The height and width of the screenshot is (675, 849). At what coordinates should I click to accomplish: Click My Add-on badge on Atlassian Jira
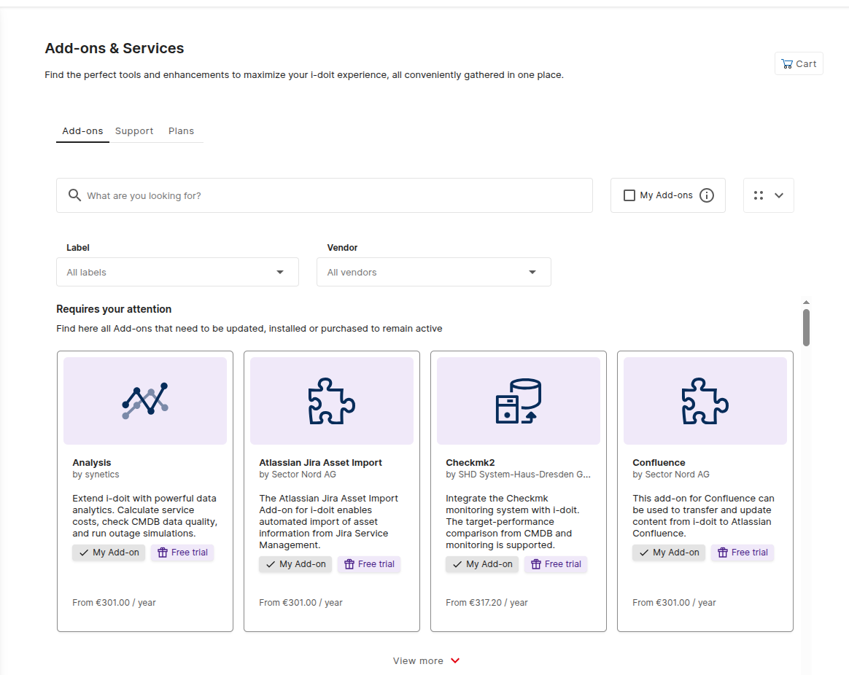pyautogui.click(x=295, y=564)
